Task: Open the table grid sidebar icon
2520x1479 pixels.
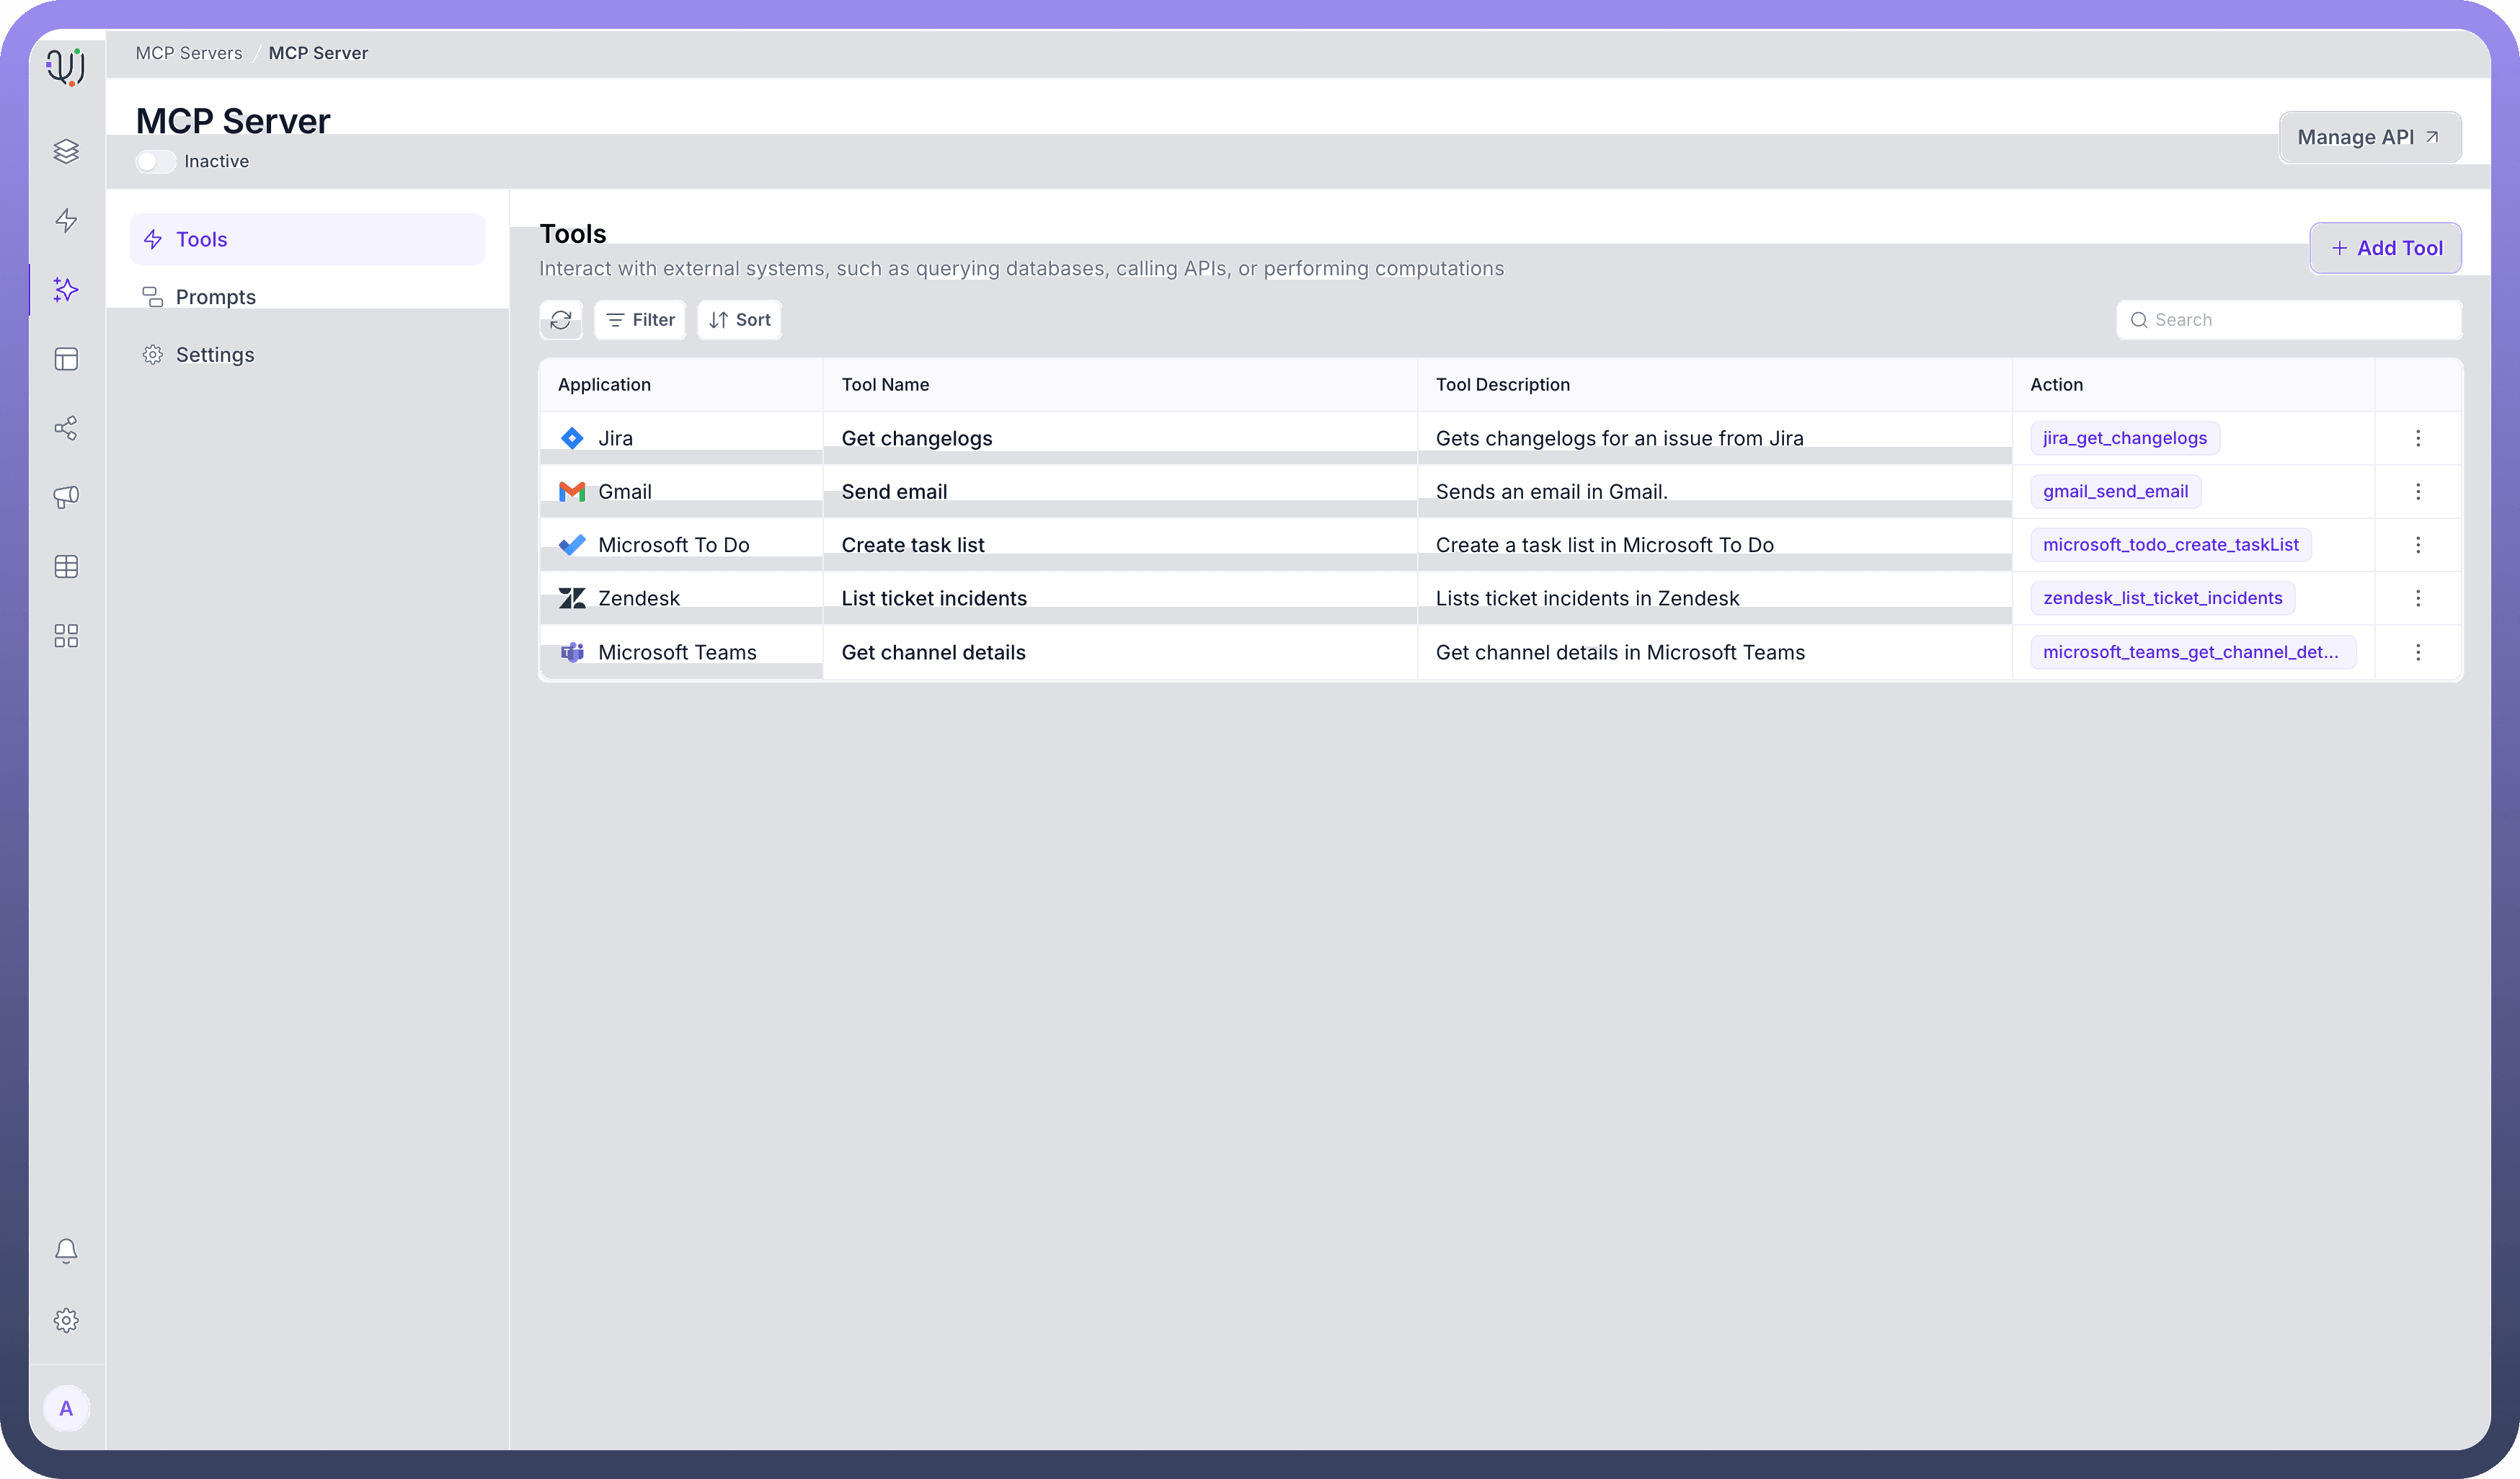Action: point(66,567)
